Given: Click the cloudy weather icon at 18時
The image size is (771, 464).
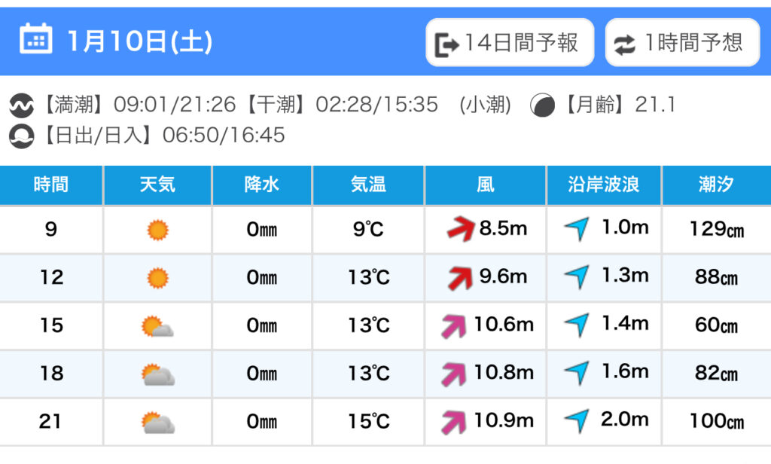Looking at the screenshot, I should 157,374.
